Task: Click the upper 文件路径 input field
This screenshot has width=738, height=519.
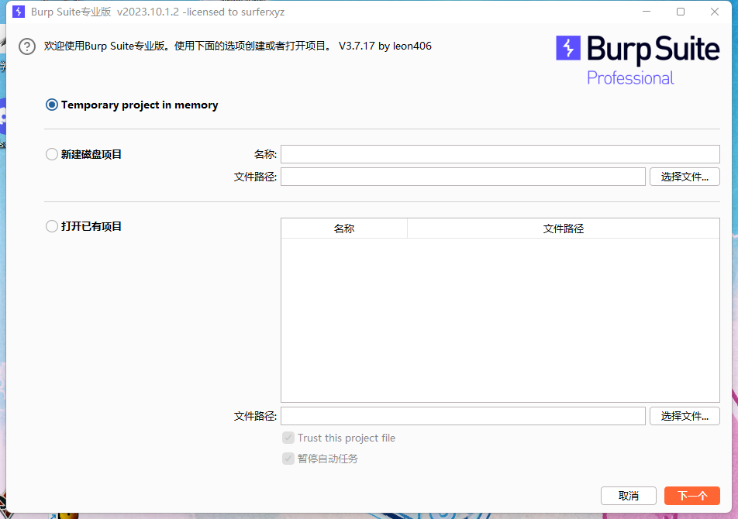Action: pos(463,177)
